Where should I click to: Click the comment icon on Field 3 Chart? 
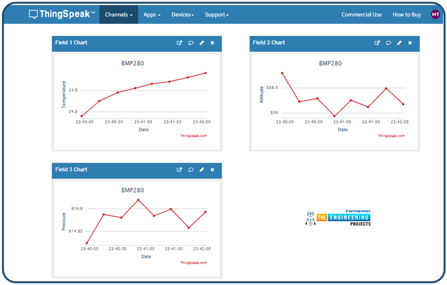tap(191, 170)
